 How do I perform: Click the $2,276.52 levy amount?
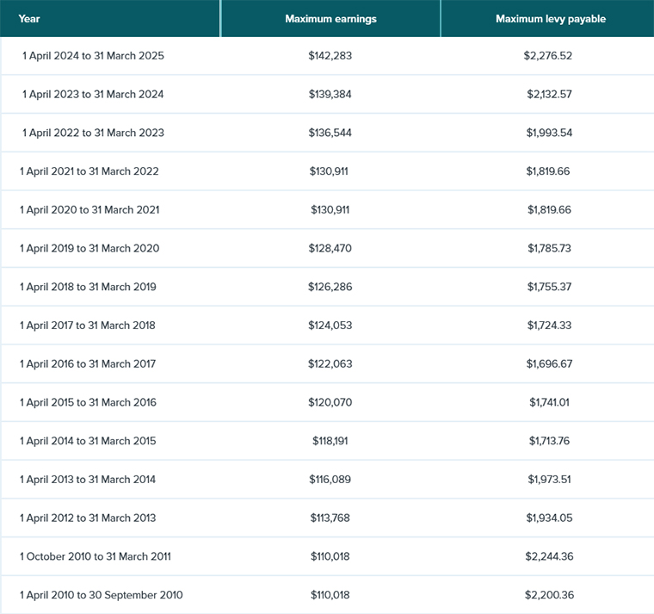coord(549,56)
